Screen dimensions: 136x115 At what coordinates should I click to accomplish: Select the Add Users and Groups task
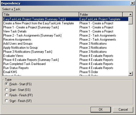[66, 44]
